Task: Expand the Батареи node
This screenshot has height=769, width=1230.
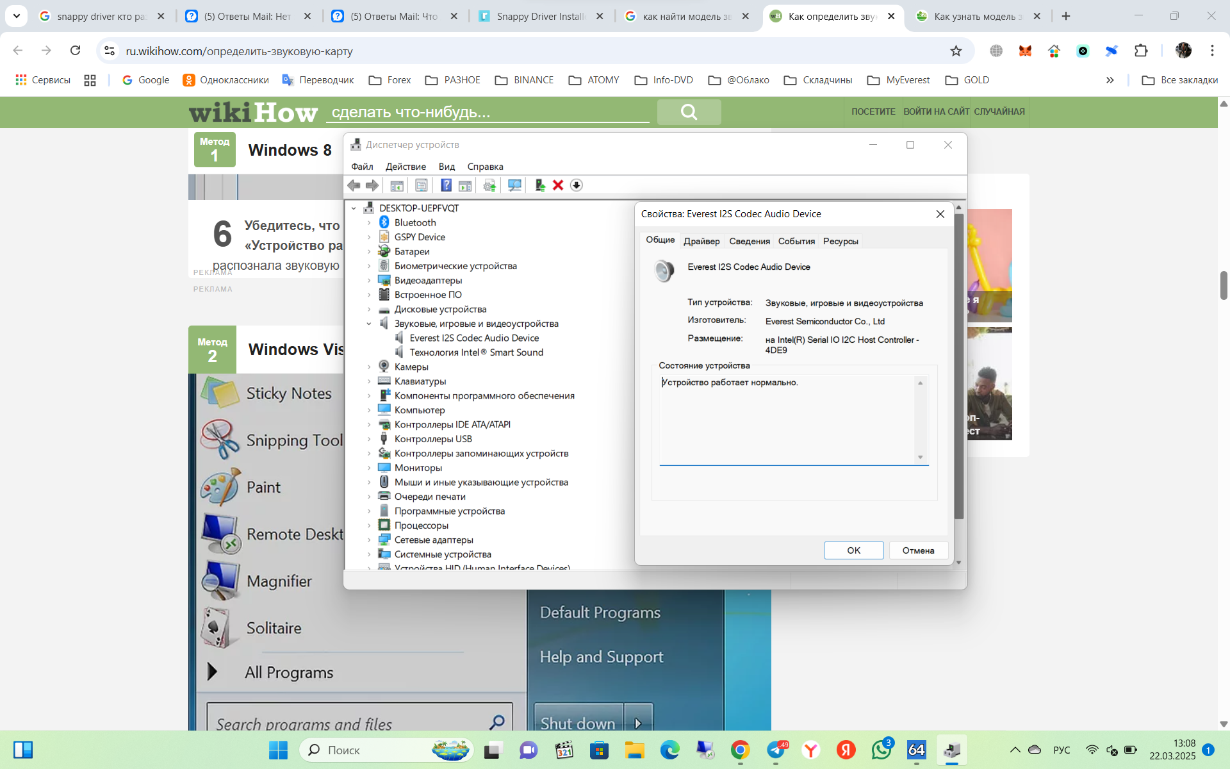Action: point(369,251)
